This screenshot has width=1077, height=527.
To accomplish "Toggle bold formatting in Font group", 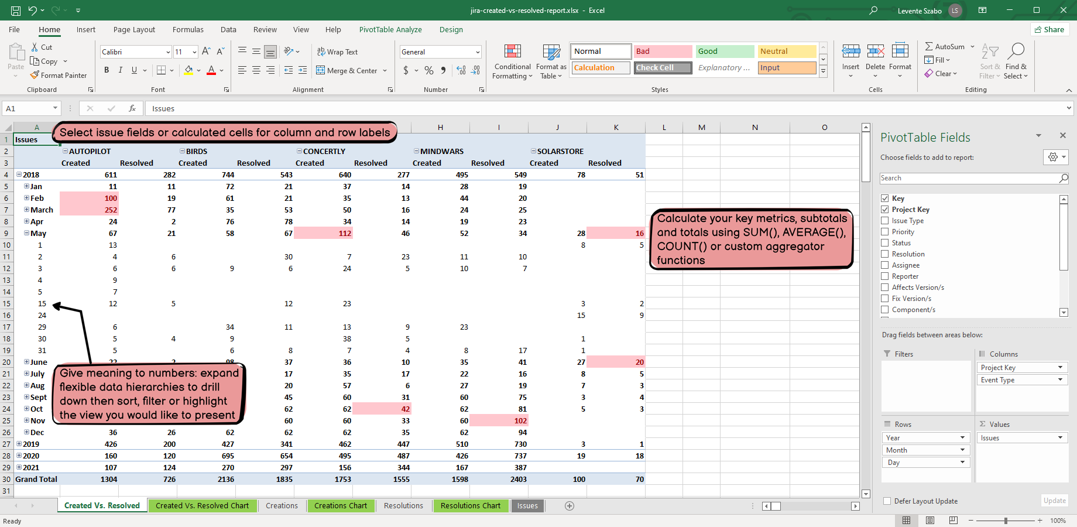I will 107,70.
